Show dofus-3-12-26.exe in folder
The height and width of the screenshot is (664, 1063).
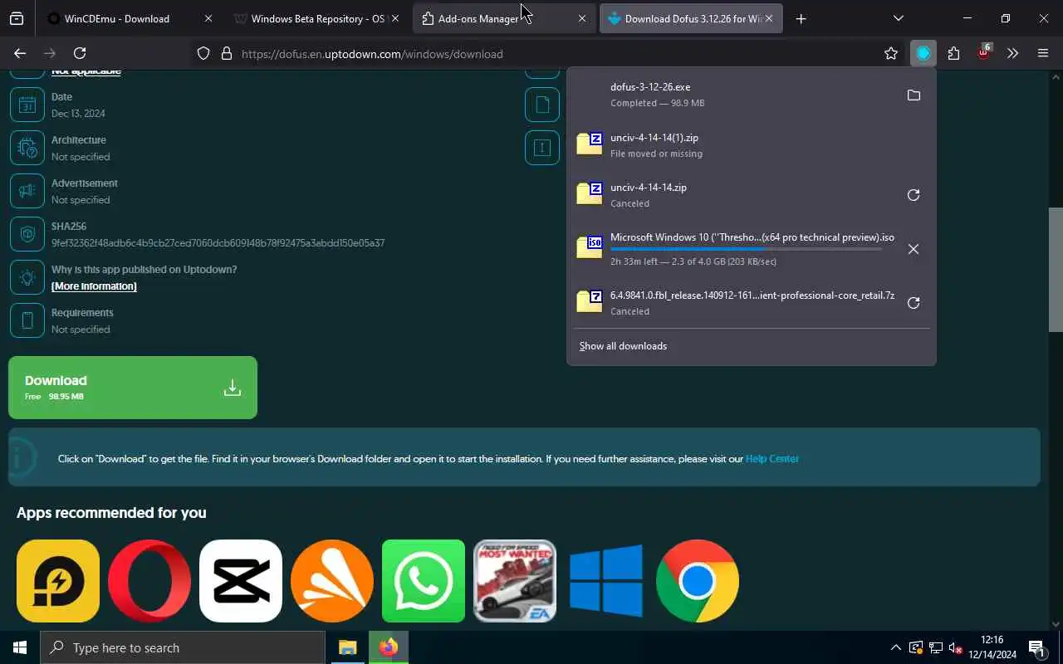coord(914,95)
